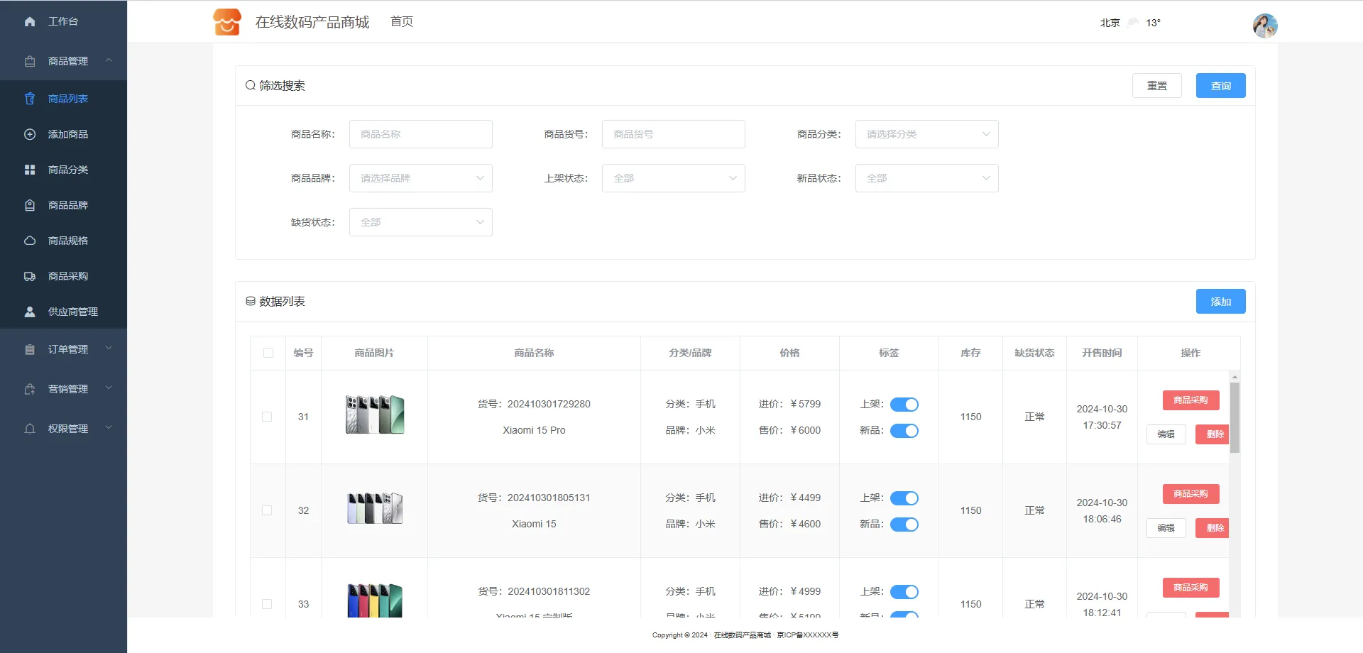This screenshot has width=1363, height=653.
Task: Click the blue 查询 button
Action: pos(1220,86)
